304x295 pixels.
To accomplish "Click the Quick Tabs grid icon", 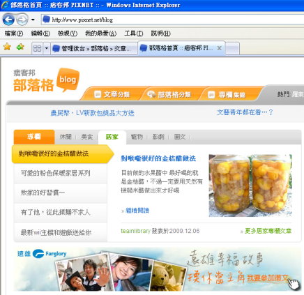I will click(37, 48).
